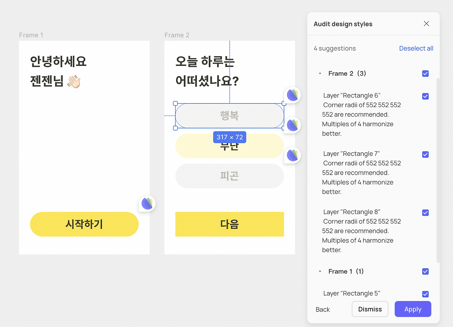Click Back in the audit panel
Screen dimensions: 453x327
[322, 309]
